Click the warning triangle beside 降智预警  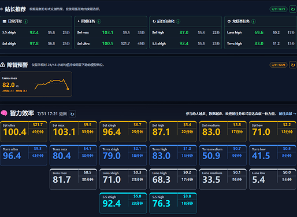tap(3, 65)
